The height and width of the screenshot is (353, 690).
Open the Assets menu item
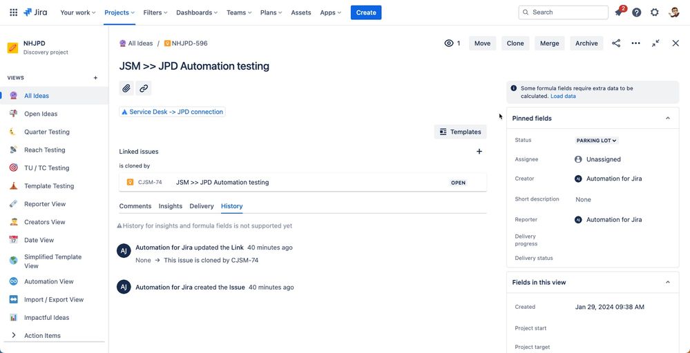coord(301,12)
